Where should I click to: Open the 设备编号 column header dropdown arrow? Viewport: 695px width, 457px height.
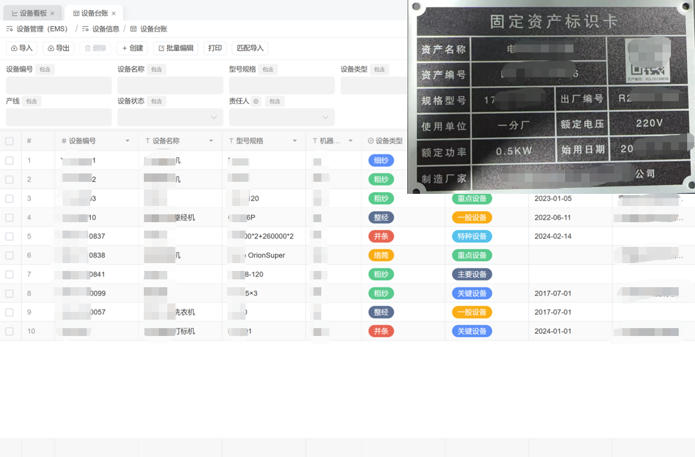128,141
